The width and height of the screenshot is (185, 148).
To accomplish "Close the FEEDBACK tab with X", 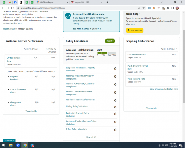I will (14, 141).
